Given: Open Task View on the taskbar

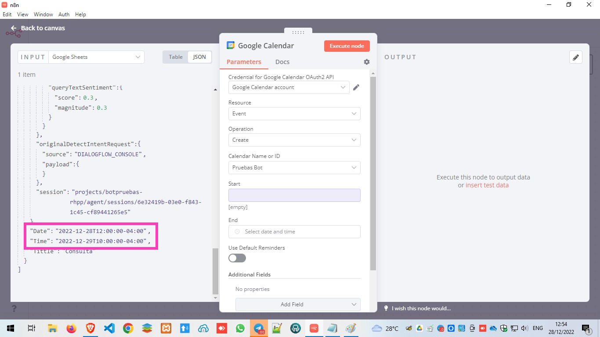Looking at the screenshot, I should pos(31,328).
